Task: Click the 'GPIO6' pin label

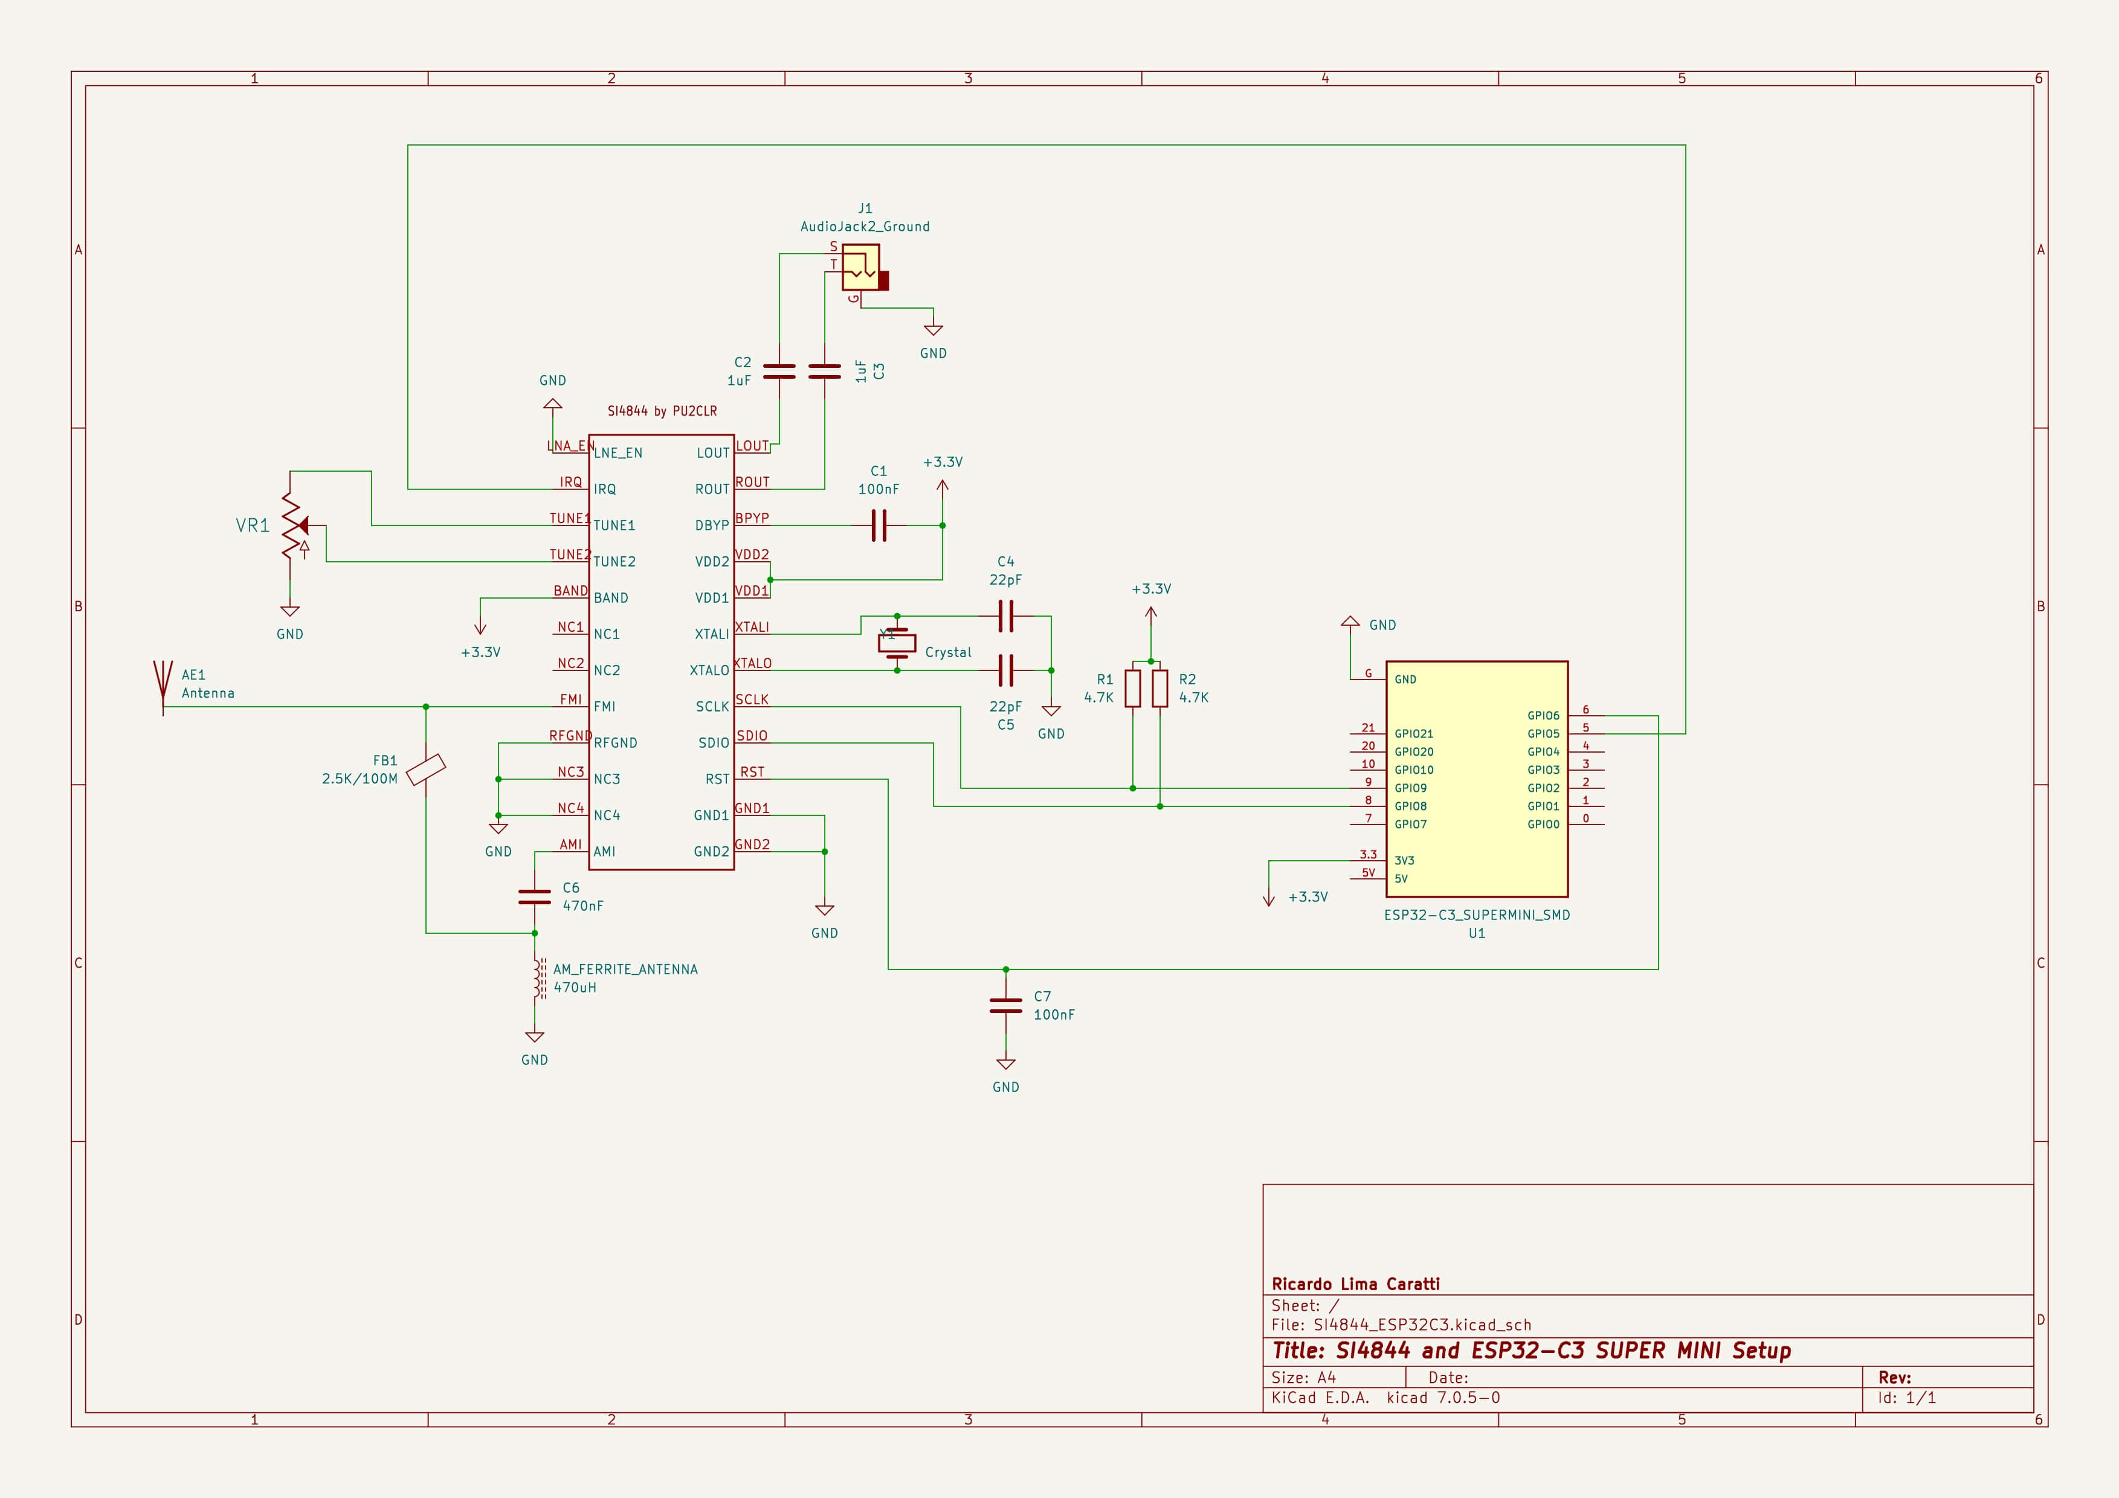Action: [x=1543, y=716]
